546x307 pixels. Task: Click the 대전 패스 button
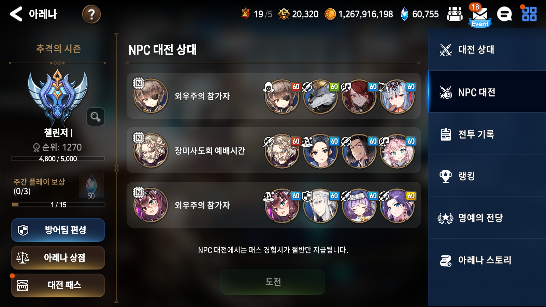tap(58, 285)
